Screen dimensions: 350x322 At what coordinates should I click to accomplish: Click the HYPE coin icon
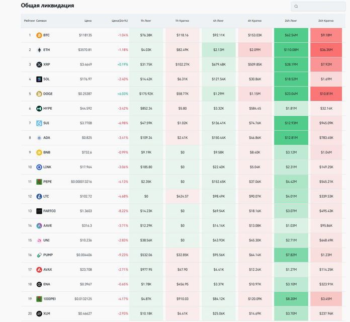39,109
